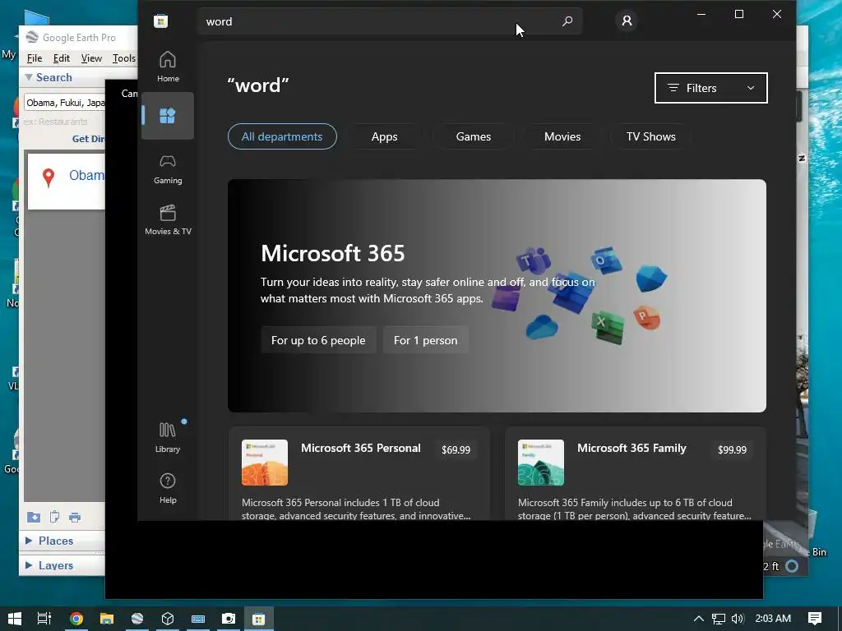
Task: Choose the For 1 person button
Action: 426,340
